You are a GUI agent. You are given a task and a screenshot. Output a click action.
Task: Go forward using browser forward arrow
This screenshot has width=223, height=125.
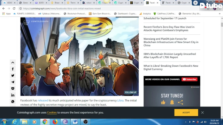(9, 8)
